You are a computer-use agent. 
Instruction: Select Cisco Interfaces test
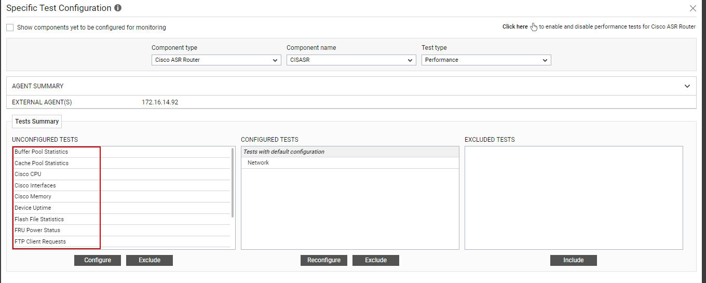coord(122,185)
